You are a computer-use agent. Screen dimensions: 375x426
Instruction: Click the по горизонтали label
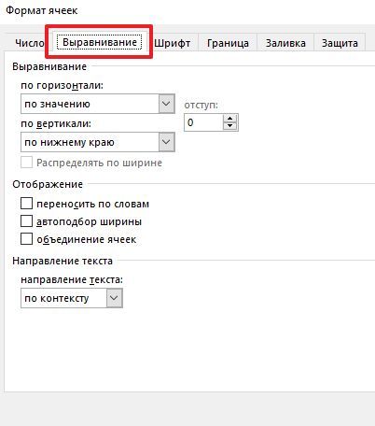pos(62,85)
